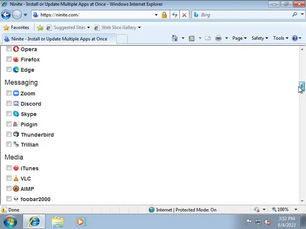Screen dimensions: 306x229
Task: Click the Skype app icon
Action: pos(16,114)
